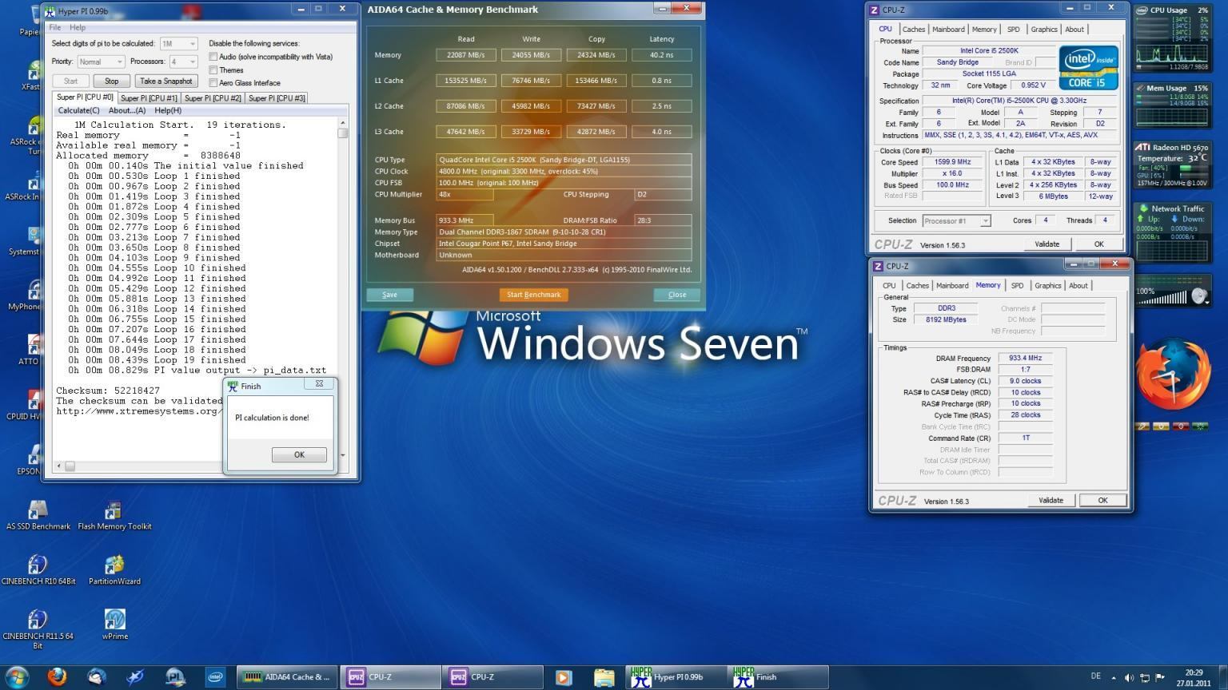Open the Priority dropdown set to Normal

(x=100, y=61)
